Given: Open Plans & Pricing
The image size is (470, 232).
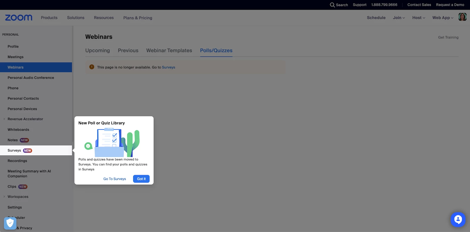Looking at the screenshot, I should point(138,18).
